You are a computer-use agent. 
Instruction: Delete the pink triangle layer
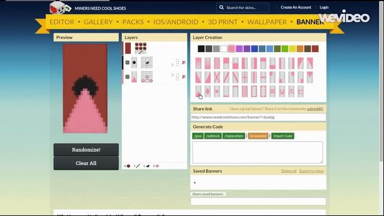click(x=184, y=77)
